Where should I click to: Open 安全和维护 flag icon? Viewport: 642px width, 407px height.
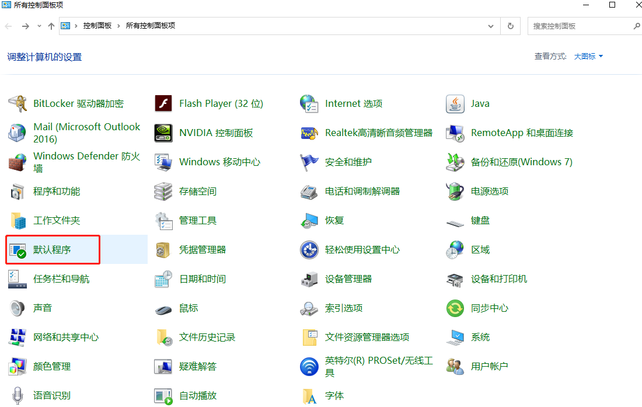tap(309, 162)
